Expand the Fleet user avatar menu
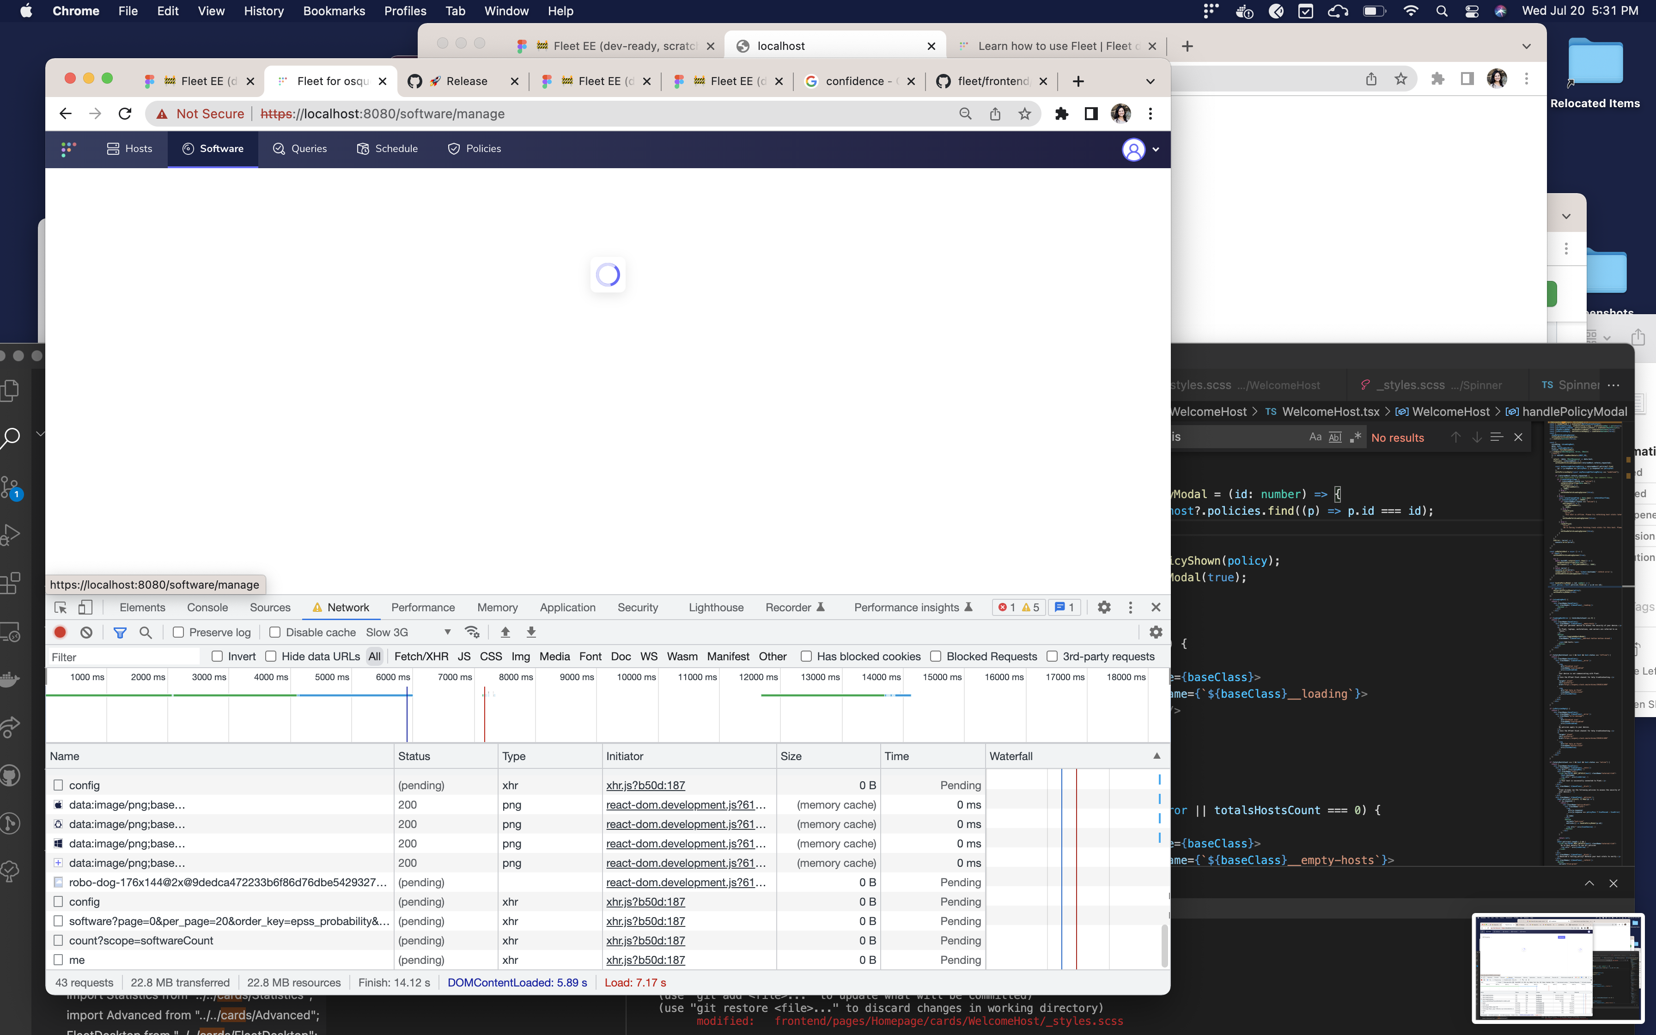 (x=1140, y=149)
